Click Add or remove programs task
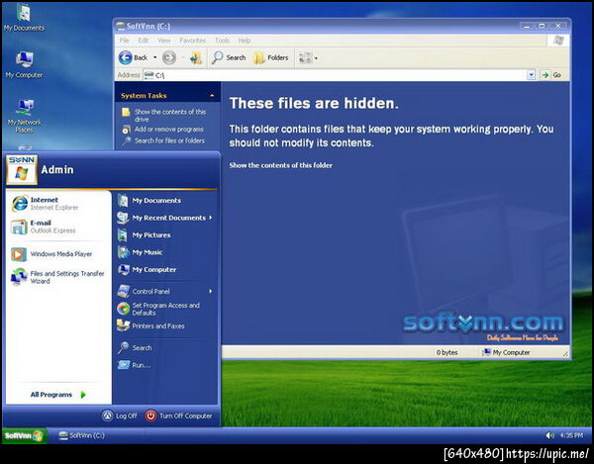 (x=169, y=129)
